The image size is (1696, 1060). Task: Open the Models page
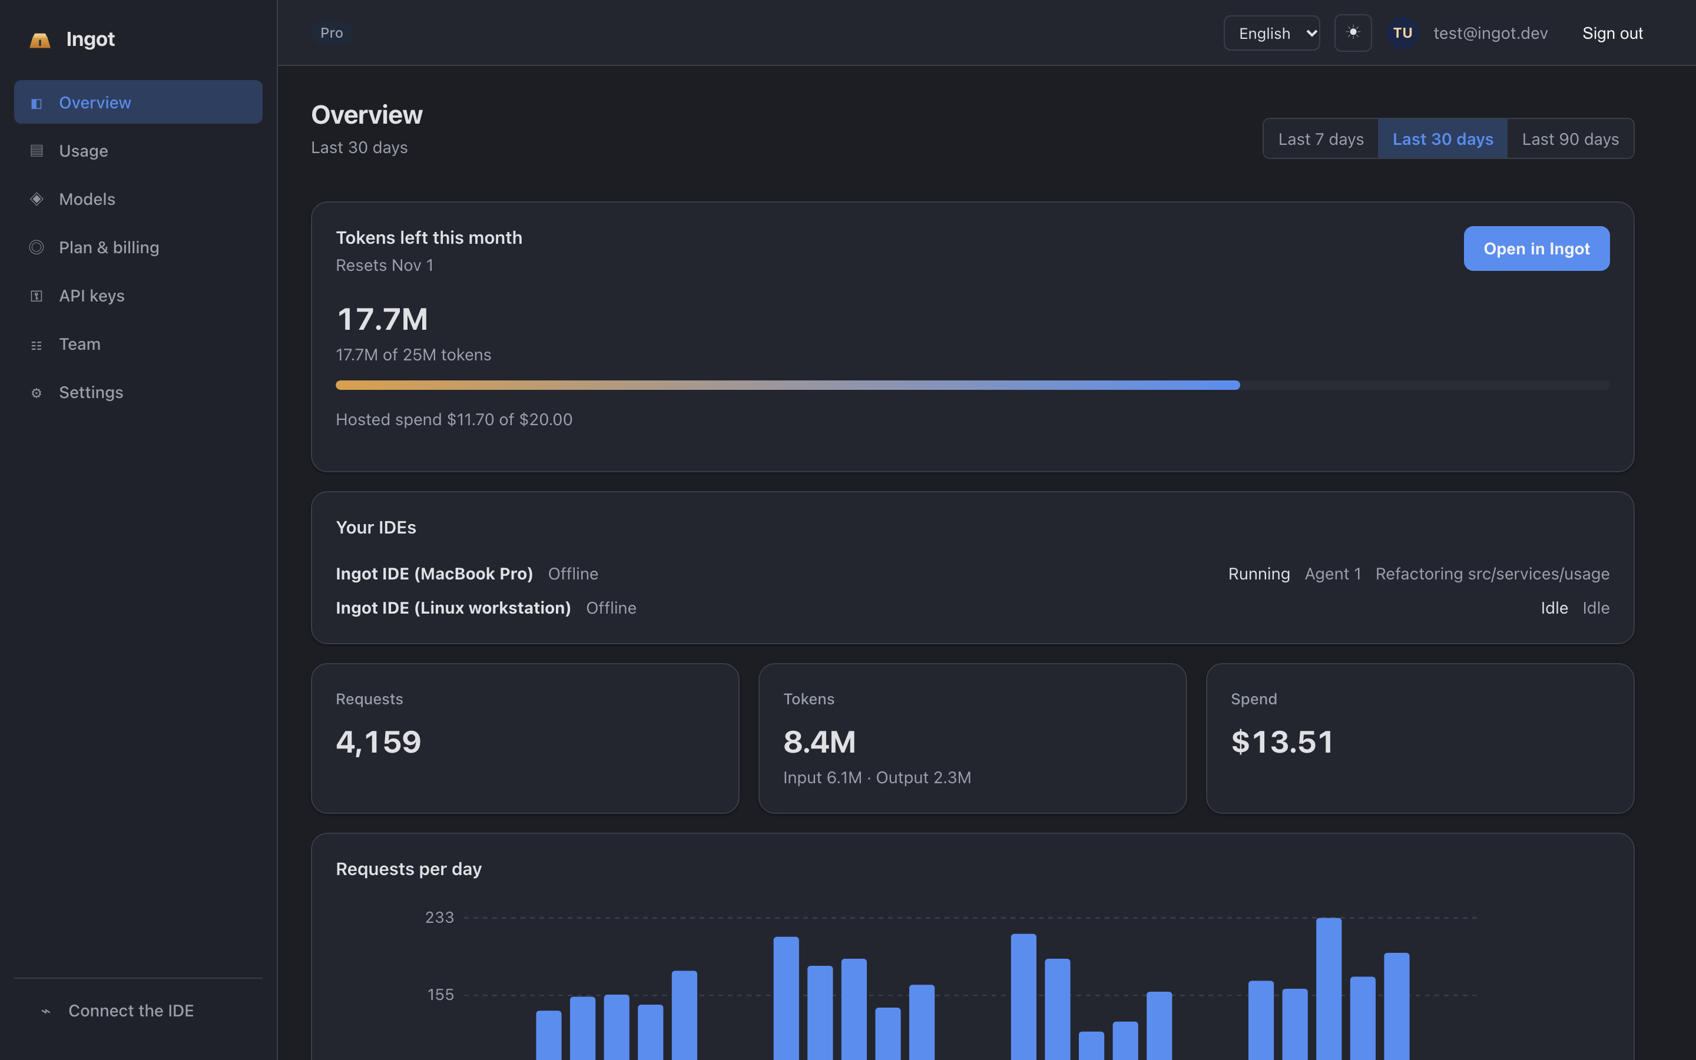138,199
